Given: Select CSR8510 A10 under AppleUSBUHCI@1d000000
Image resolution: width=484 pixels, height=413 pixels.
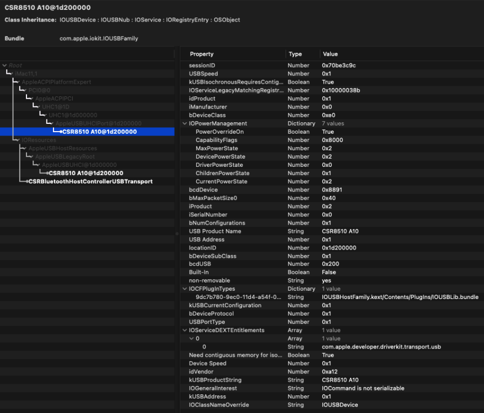Looking at the screenshot, I should click(x=86, y=173).
